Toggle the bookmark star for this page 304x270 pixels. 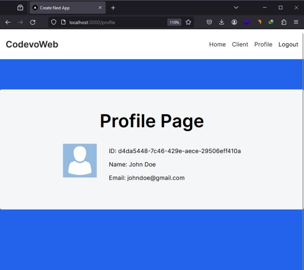pyautogui.click(x=188, y=22)
